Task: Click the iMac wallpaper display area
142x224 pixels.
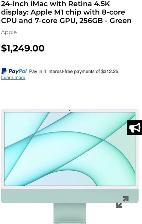Action: [x=70, y=149]
